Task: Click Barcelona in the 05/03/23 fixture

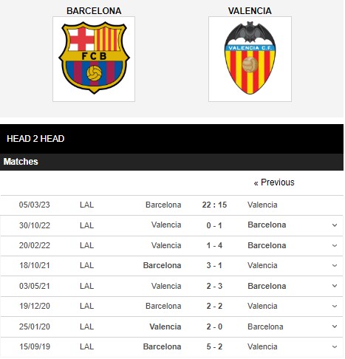Action: tap(163, 205)
